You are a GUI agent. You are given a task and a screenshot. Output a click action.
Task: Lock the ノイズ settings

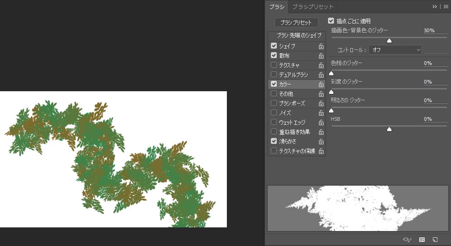321,113
